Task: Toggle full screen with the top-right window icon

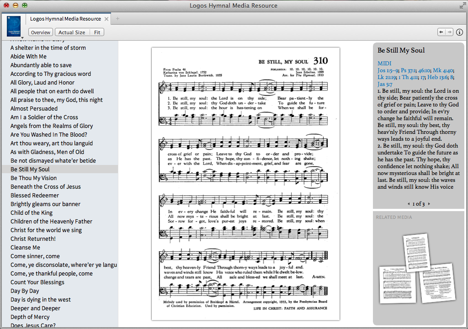Action: pos(463,5)
